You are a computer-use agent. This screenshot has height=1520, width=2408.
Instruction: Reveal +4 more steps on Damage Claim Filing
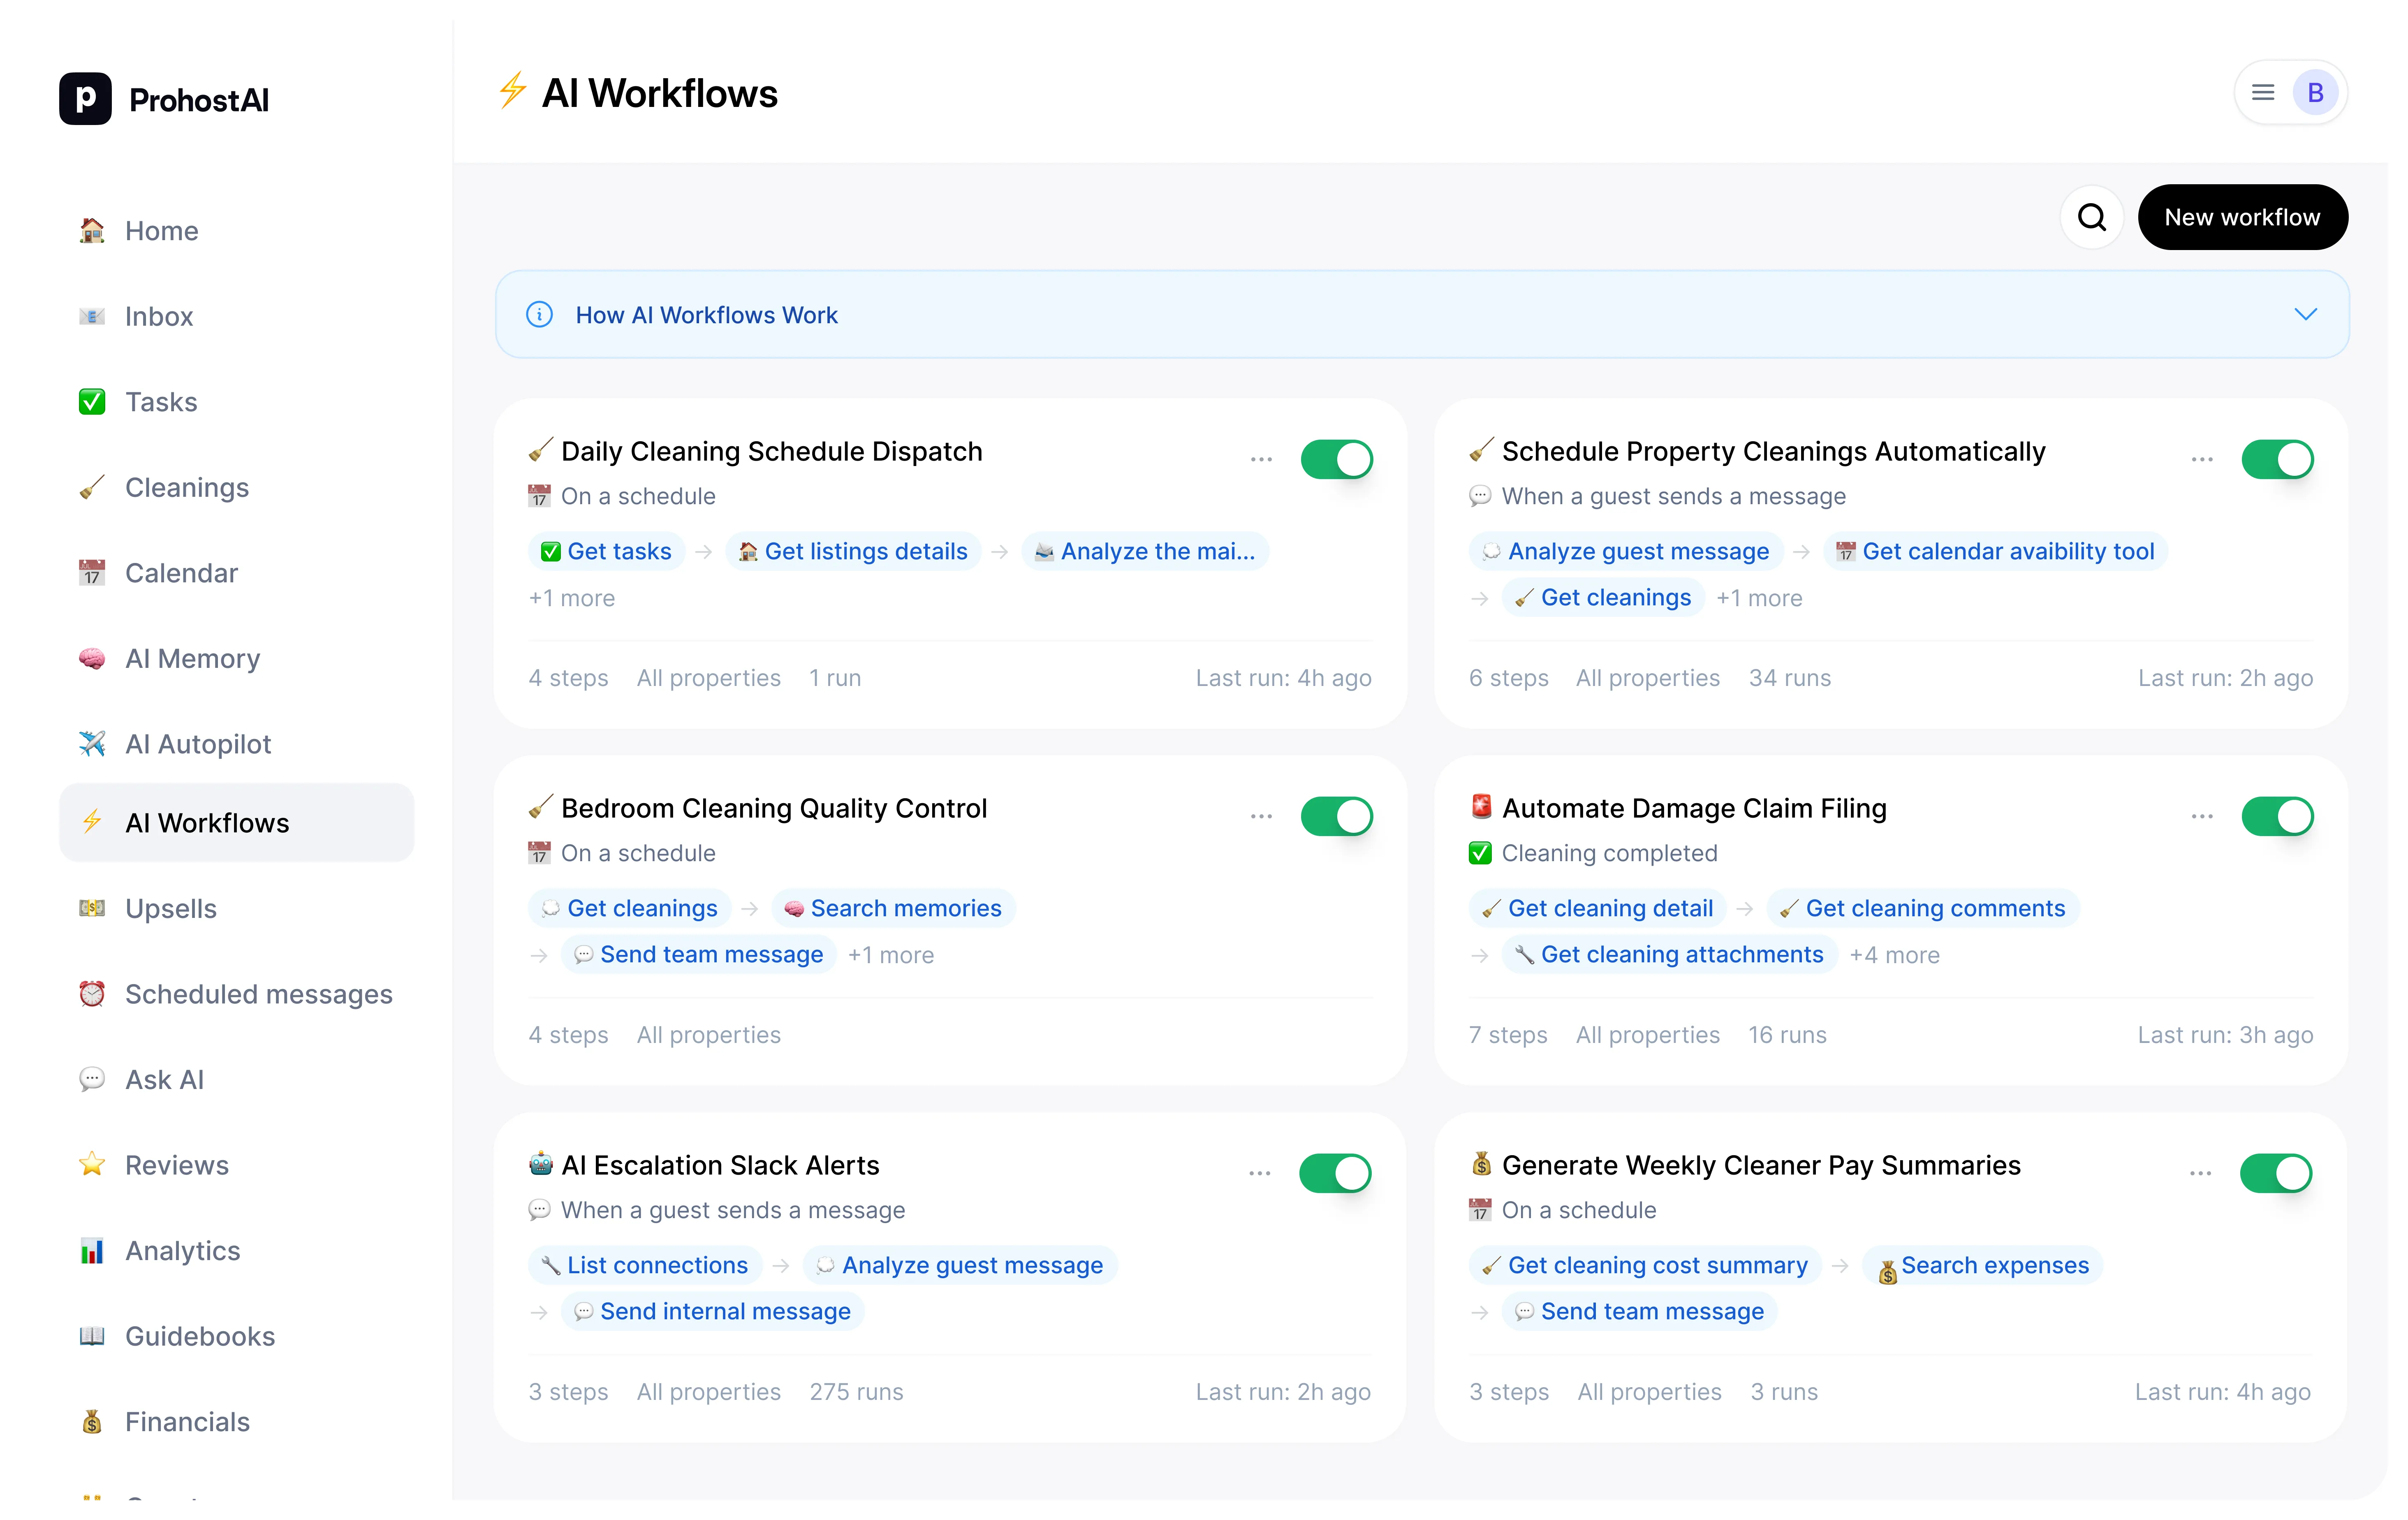click(x=1895, y=955)
